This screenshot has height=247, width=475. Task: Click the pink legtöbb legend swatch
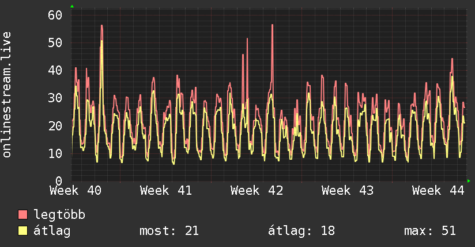click(22, 215)
